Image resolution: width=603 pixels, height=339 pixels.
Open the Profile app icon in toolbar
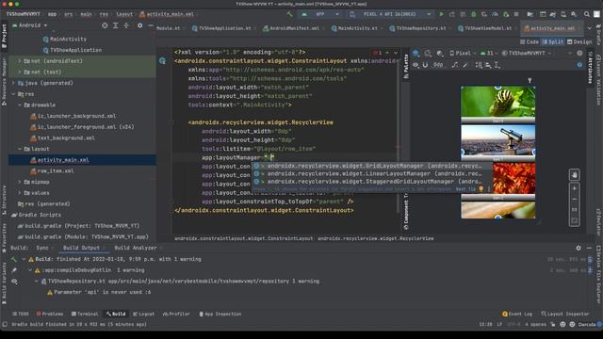point(495,14)
